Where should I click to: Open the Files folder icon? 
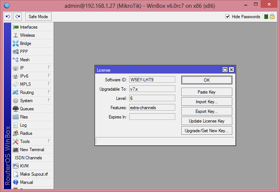tap(16, 117)
